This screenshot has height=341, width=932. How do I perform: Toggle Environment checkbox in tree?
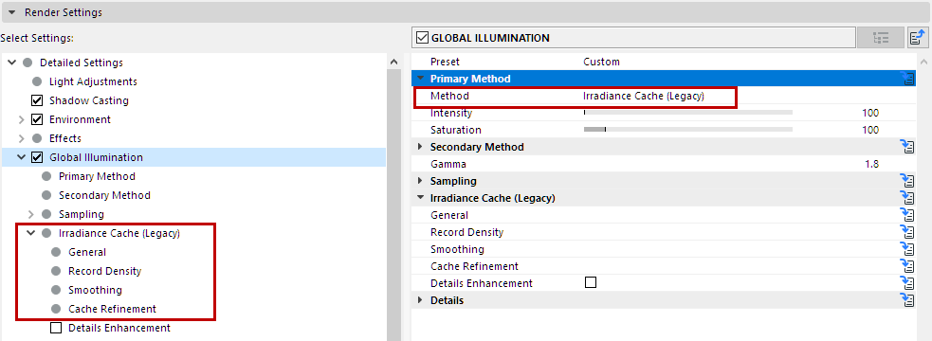(x=37, y=119)
